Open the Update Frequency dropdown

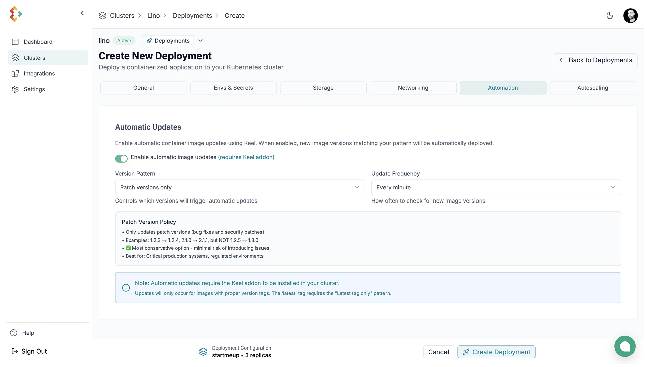pos(496,188)
